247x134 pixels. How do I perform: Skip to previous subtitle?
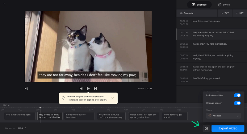pos(81,88)
